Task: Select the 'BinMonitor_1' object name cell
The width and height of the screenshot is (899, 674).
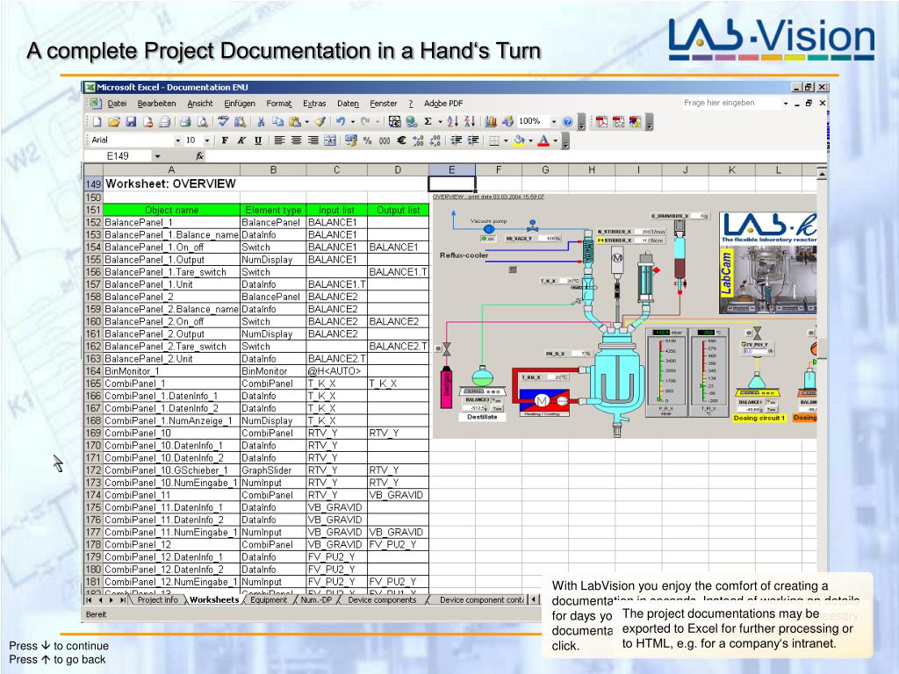Action: point(171,371)
